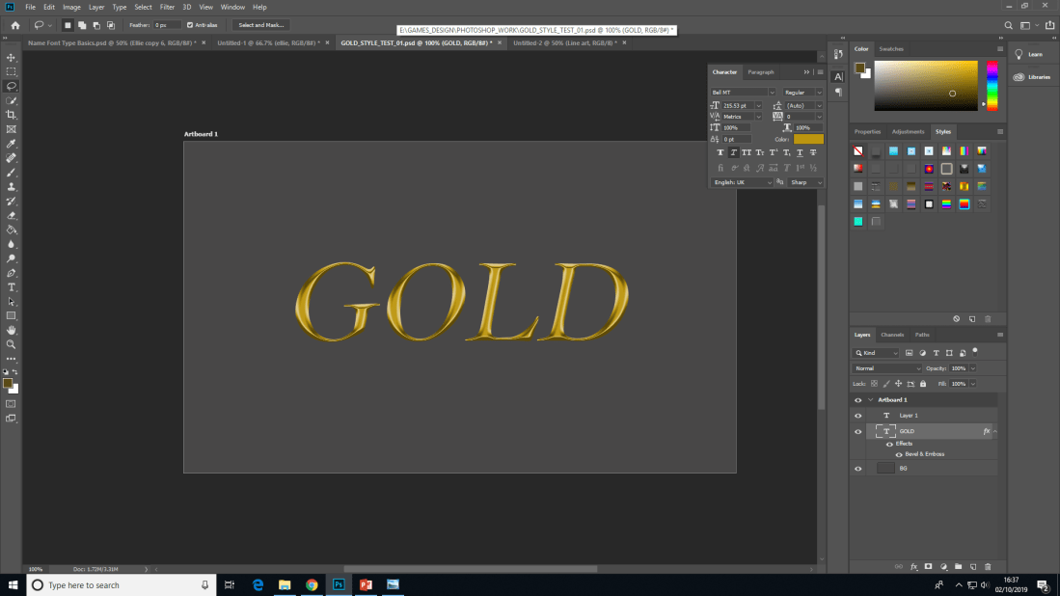Viewport: 1060px width, 596px height.
Task: Toggle Bevel & Emboss effect visibility
Action: [899, 454]
